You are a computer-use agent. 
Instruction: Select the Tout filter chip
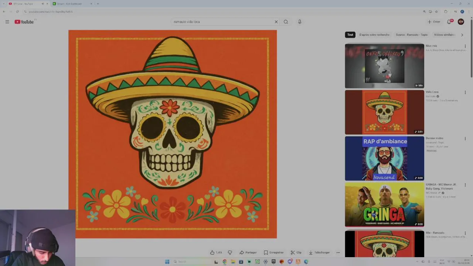tap(350, 35)
